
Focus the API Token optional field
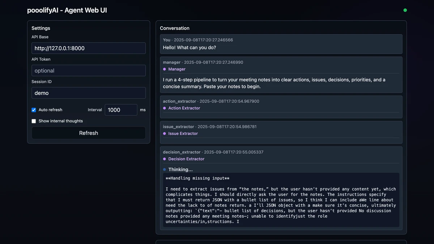click(x=89, y=70)
